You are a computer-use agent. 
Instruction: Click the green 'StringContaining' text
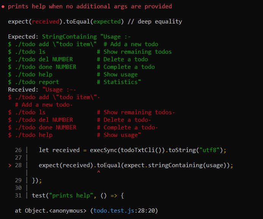click(69, 37)
